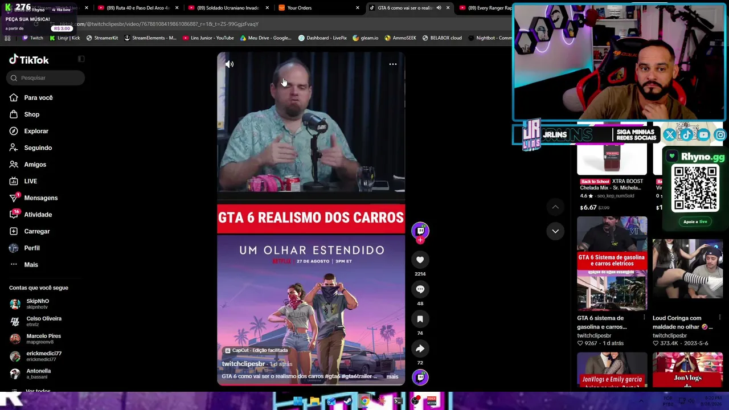Viewport: 729px width, 410px height.
Task: Open the Celso Oliveira followed account
Action: [36, 322]
